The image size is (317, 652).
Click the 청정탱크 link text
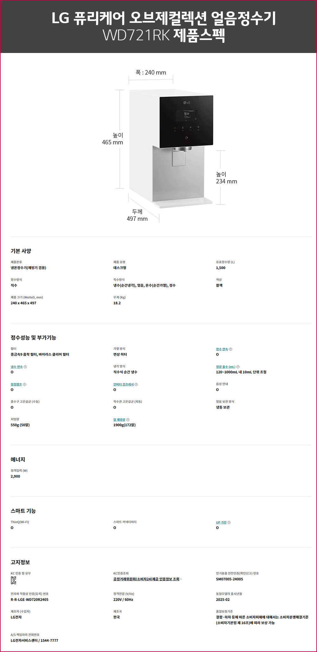(16, 385)
